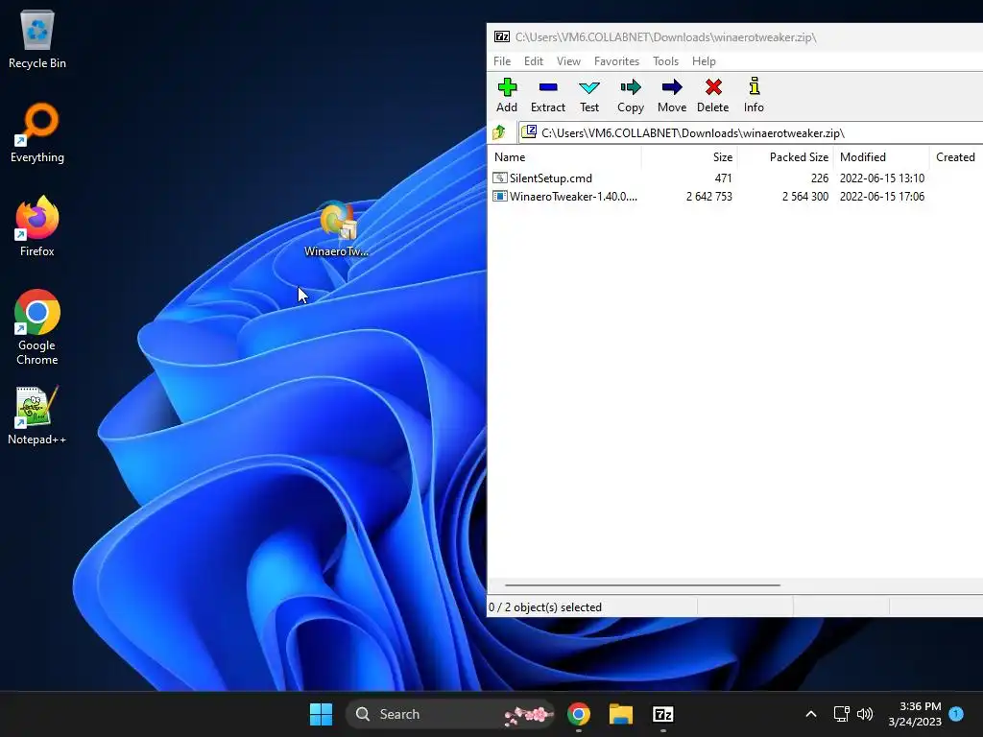
Task: Select the WinaeroTweaker-1.40.0.... file name
Action: pyautogui.click(x=573, y=196)
